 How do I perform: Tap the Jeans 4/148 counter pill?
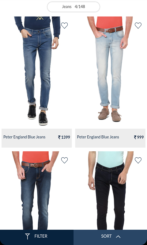[73, 7]
